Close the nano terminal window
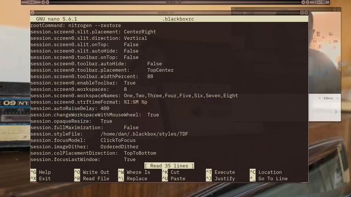 (x=306, y=13)
